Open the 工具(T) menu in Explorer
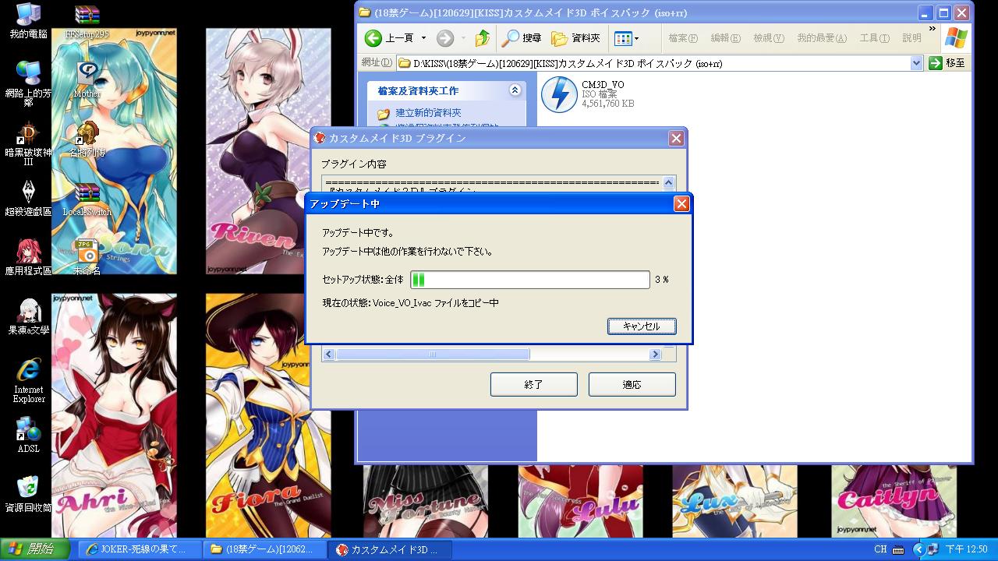The width and height of the screenshot is (998, 561). tap(875, 37)
